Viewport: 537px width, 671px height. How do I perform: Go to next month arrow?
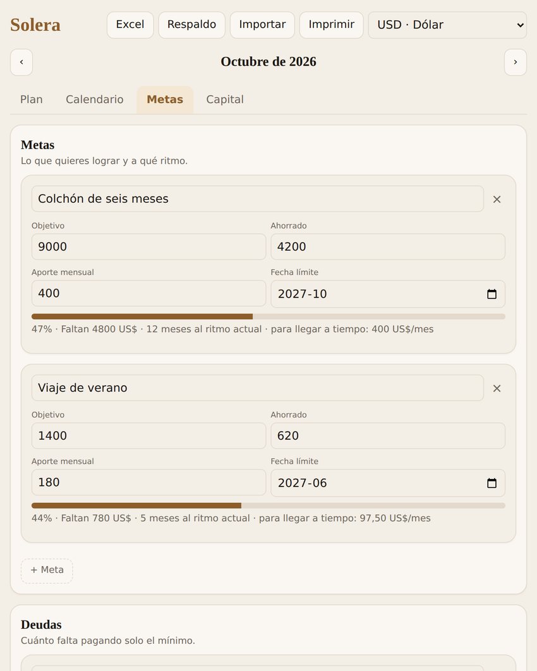pos(515,62)
